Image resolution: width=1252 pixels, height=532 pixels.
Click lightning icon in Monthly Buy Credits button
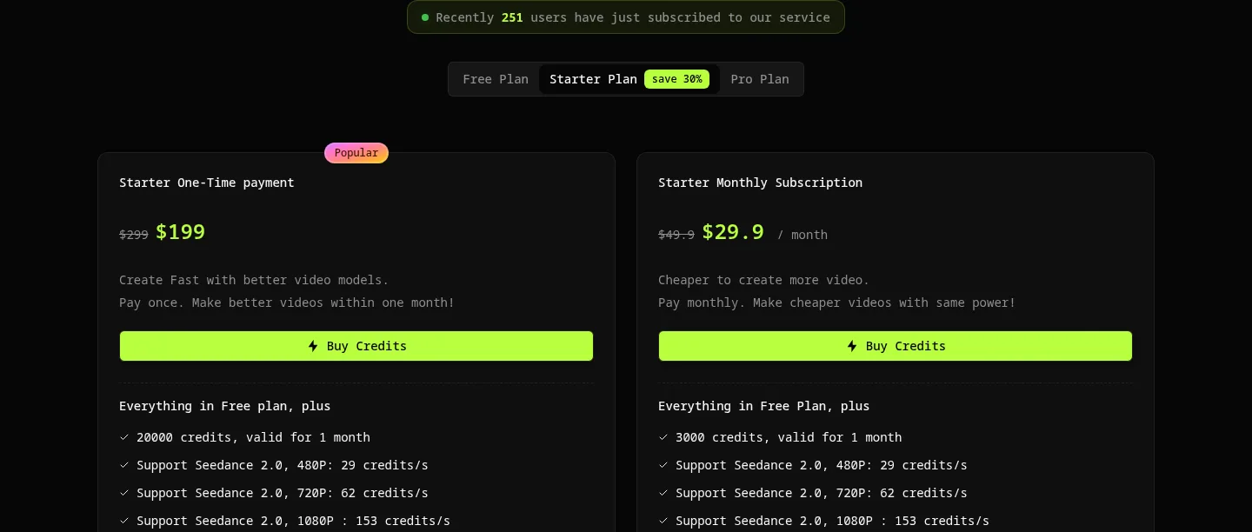[852, 346]
